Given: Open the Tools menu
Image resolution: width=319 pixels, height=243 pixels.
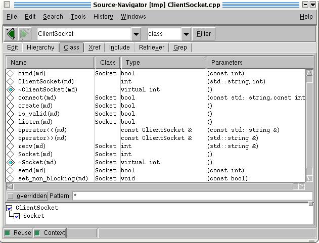Looking at the screenshot, I should point(78,17).
